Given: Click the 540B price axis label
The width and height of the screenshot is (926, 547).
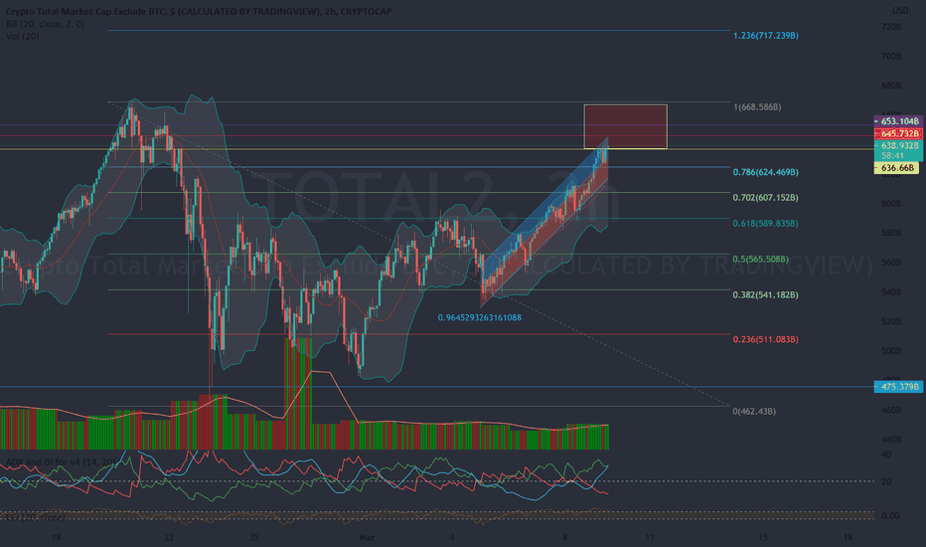Looking at the screenshot, I should (x=891, y=292).
